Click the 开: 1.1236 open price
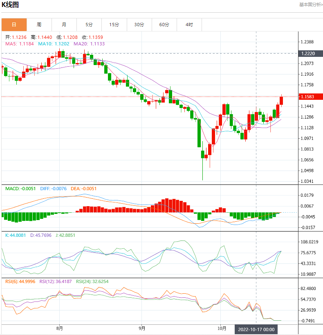 [x=16, y=37]
